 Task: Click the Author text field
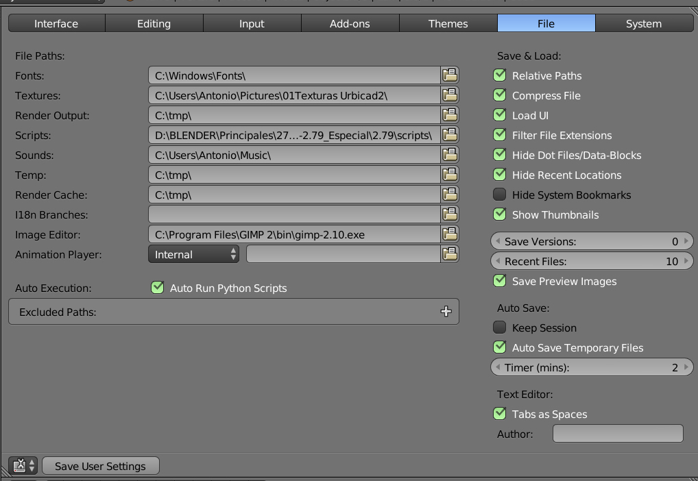tap(618, 434)
